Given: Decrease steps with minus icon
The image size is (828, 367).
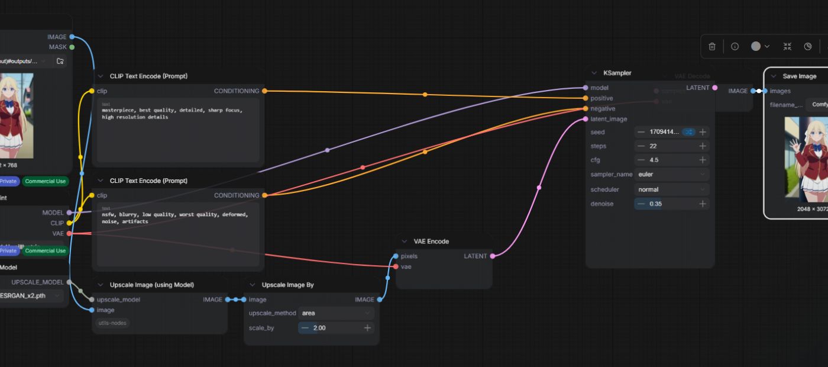Looking at the screenshot, I should pos(641,146).
